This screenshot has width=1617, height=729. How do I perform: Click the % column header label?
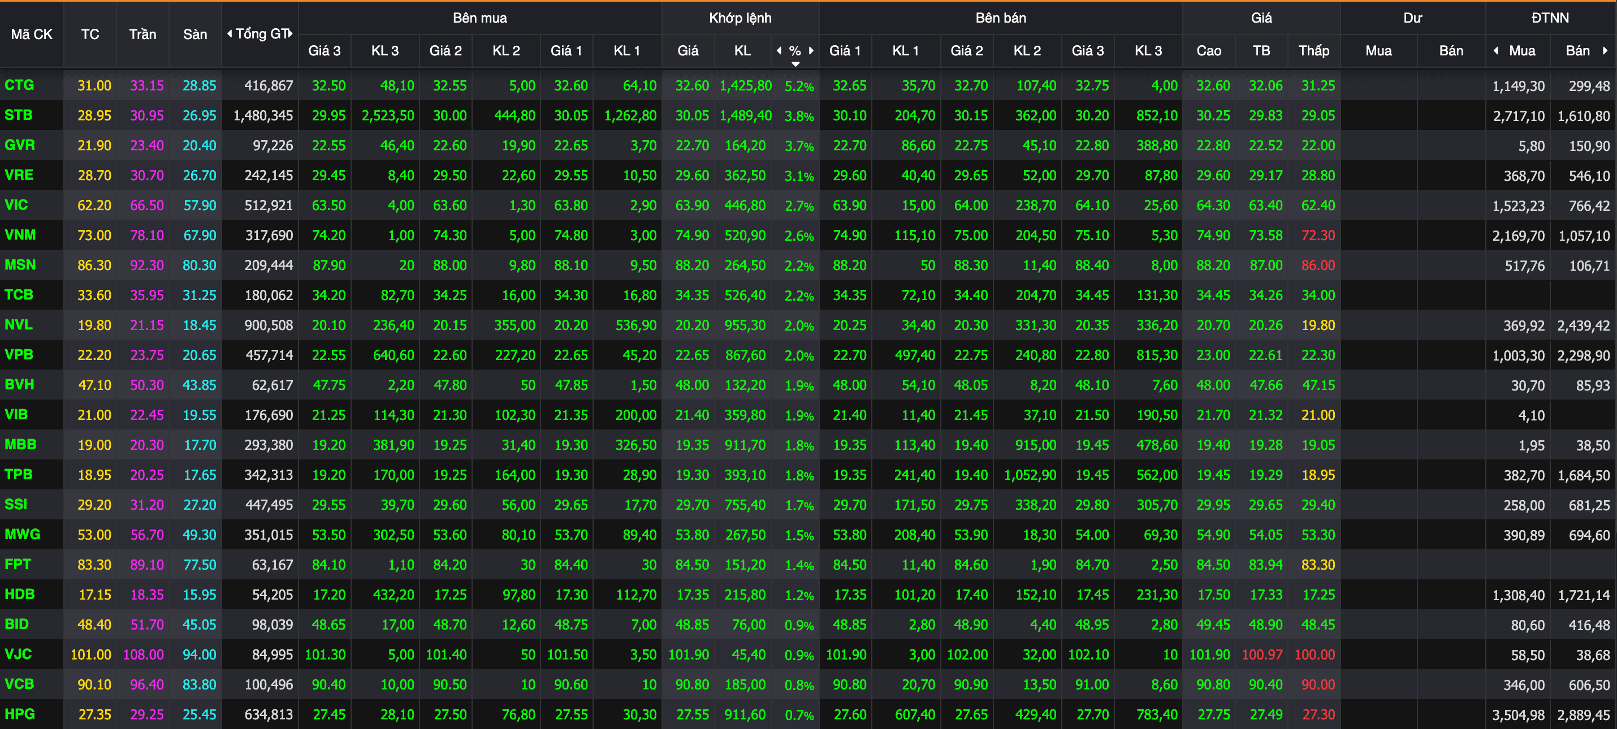click(795, 51)
